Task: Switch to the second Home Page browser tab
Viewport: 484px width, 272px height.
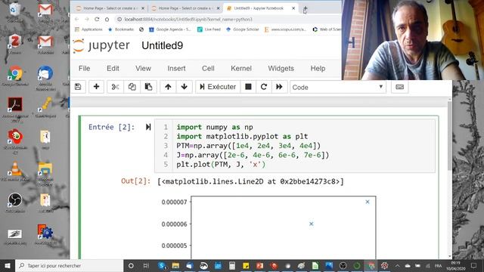Action: click(x=185, y=8)
